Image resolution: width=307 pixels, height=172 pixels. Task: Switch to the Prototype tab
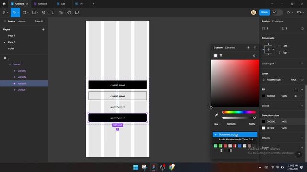click(x=277, y=21)
